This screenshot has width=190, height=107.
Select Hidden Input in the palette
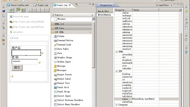(62, 62)
